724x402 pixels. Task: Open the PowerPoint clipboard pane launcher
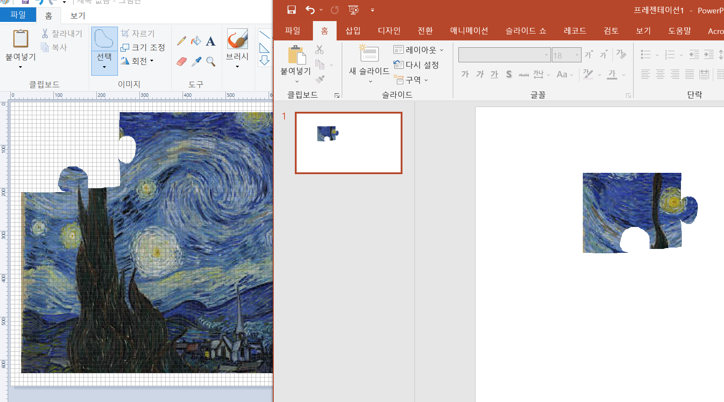(x=337, y=95)
